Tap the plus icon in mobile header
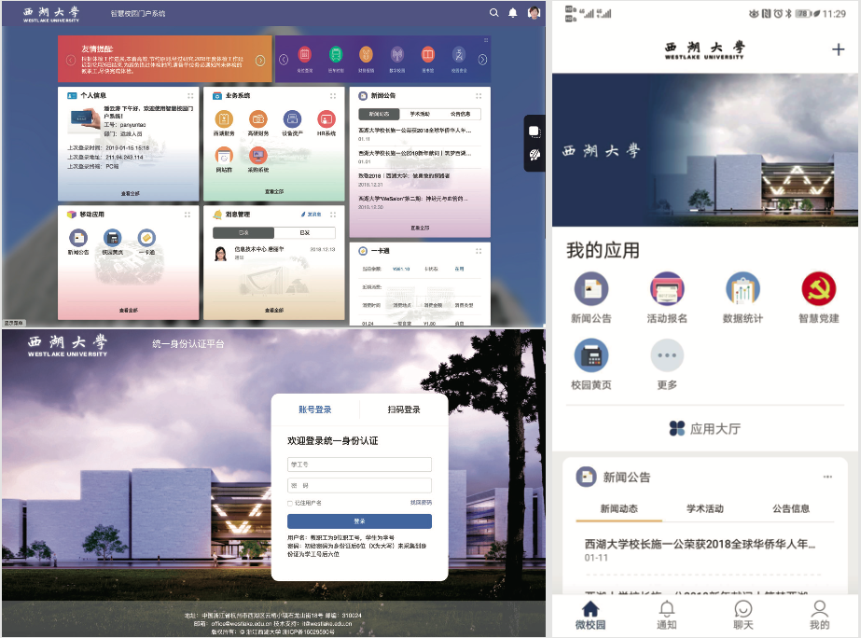Viewport: 861px width, 638px height. (838, 50)
